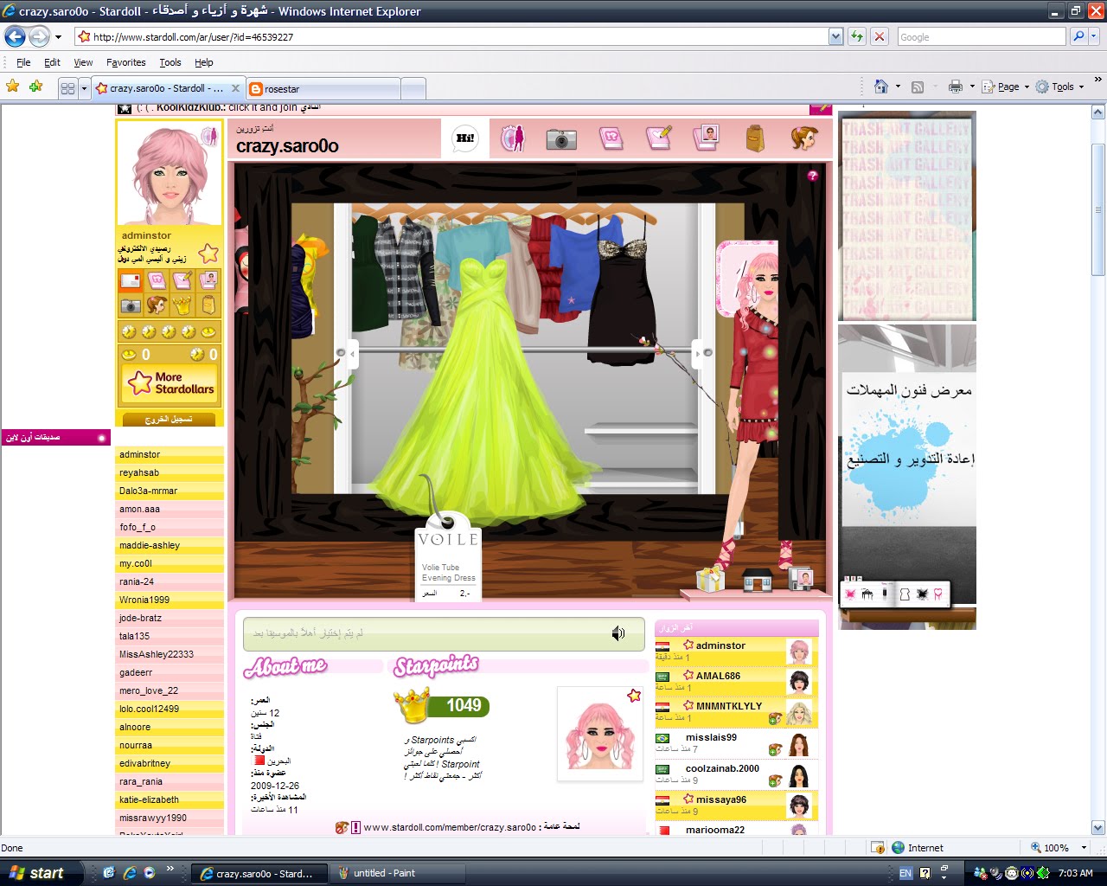Viewport: 1107px width, 886px height.
Task: Open the pink doll silhouette icon by Hi!
Action: 514,138
